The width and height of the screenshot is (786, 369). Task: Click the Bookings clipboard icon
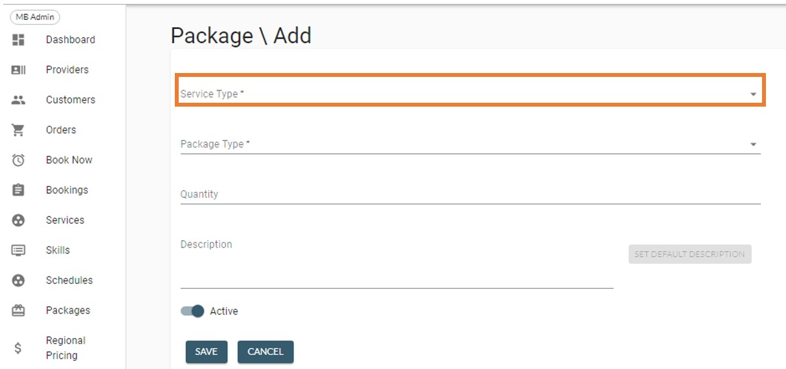[x=18, y=190]
